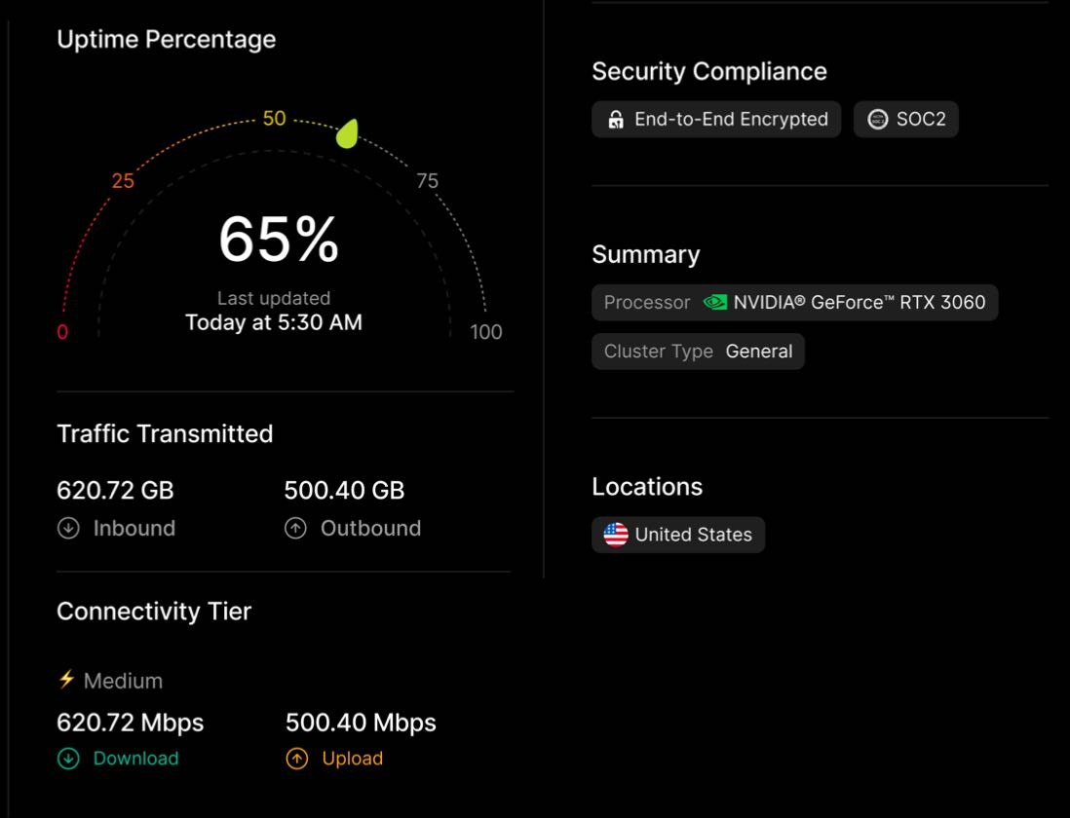The image size is (1070, 818).
Task: Click the green gauge needle marker
Action: (x=347, y=133)
